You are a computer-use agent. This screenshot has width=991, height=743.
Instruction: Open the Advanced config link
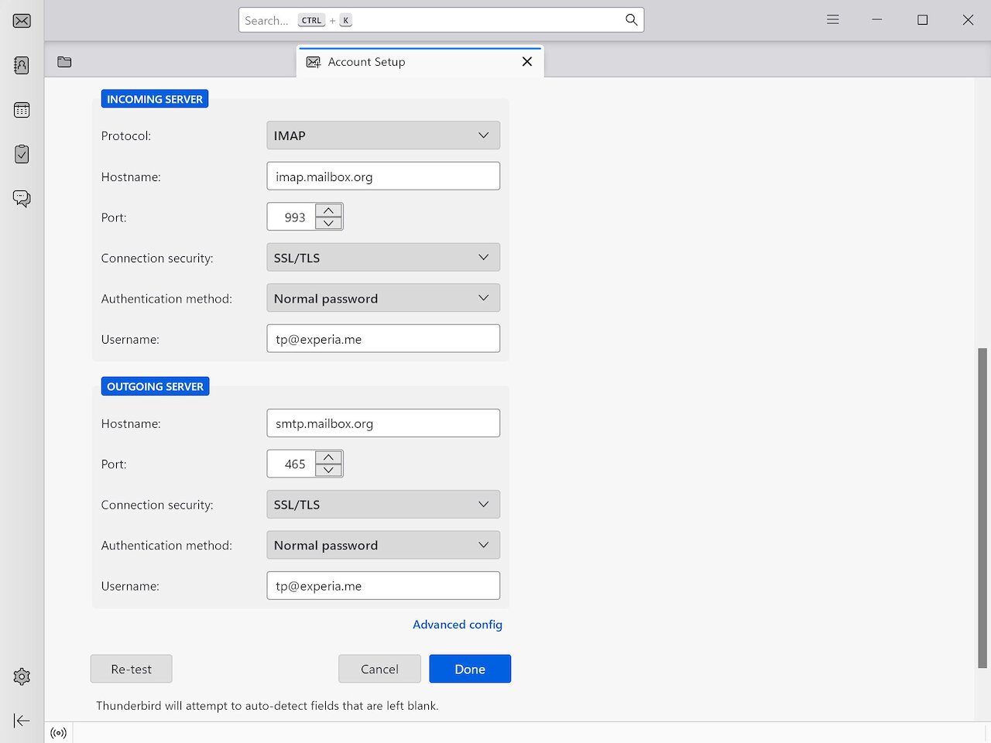[x=458, y=625]
